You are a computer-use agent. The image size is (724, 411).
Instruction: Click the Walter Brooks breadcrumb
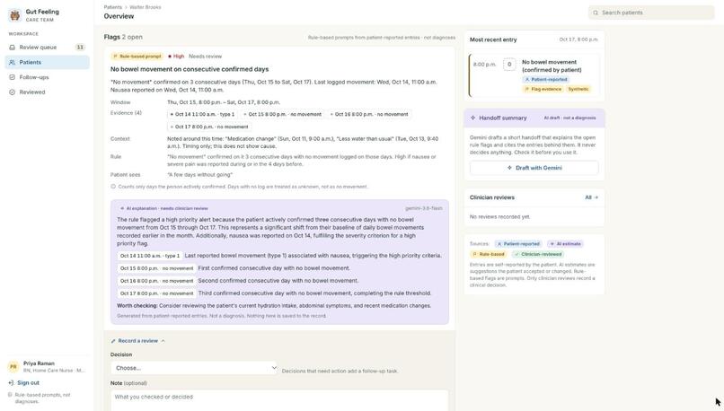[x=145, y=7]
